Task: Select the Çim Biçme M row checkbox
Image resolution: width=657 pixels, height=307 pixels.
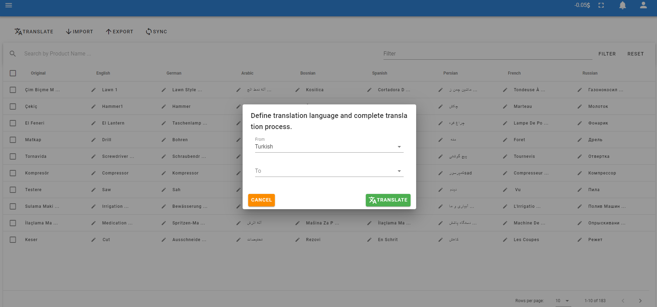Action: coord(13,90)
